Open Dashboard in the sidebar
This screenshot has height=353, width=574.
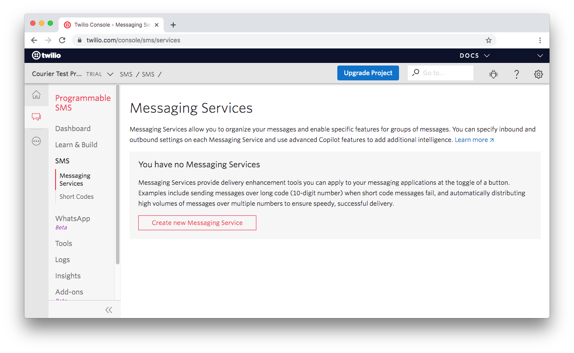click(x=73, y=128)
